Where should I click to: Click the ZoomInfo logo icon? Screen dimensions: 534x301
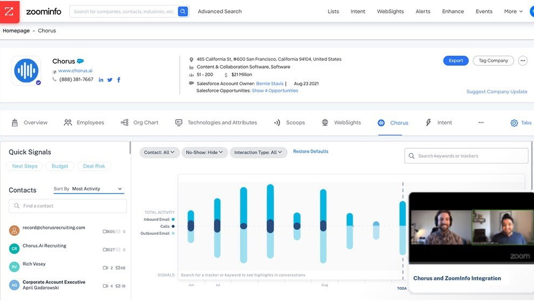9,11
